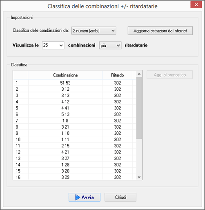Open the '2 numeri (ambi)' dropdown

click(x=94, y=31)
